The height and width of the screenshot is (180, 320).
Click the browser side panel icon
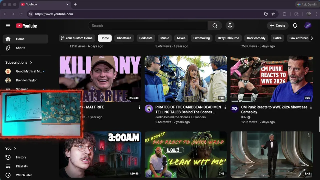(x=296, y=14)
